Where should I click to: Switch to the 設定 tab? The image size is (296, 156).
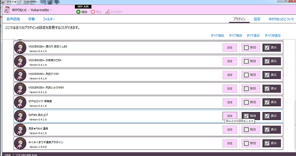[x=257, y=19]
